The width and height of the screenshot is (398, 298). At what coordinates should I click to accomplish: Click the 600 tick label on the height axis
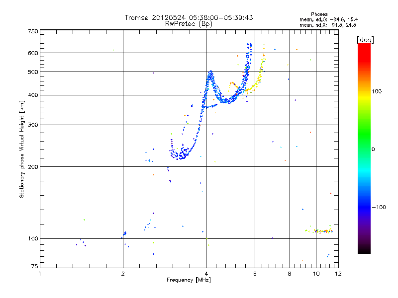[33, 53]
